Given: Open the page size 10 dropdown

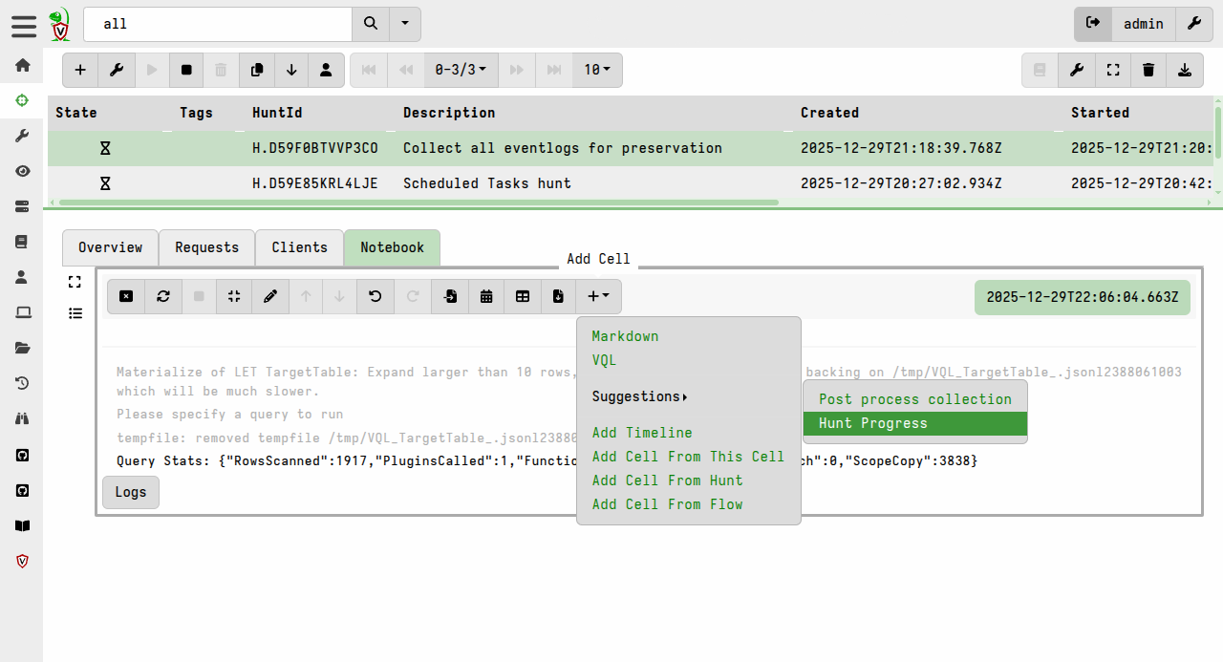Looking at the screenshot, I should pos(597,70).
